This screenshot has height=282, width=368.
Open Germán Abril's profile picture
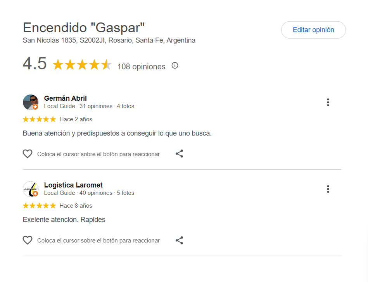point(30,101)
